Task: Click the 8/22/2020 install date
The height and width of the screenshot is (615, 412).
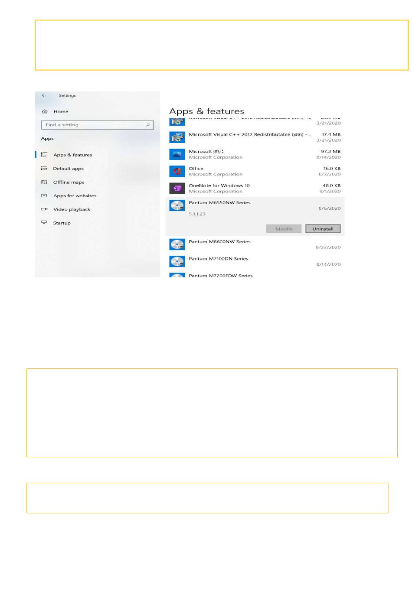Action: [328, 247]
